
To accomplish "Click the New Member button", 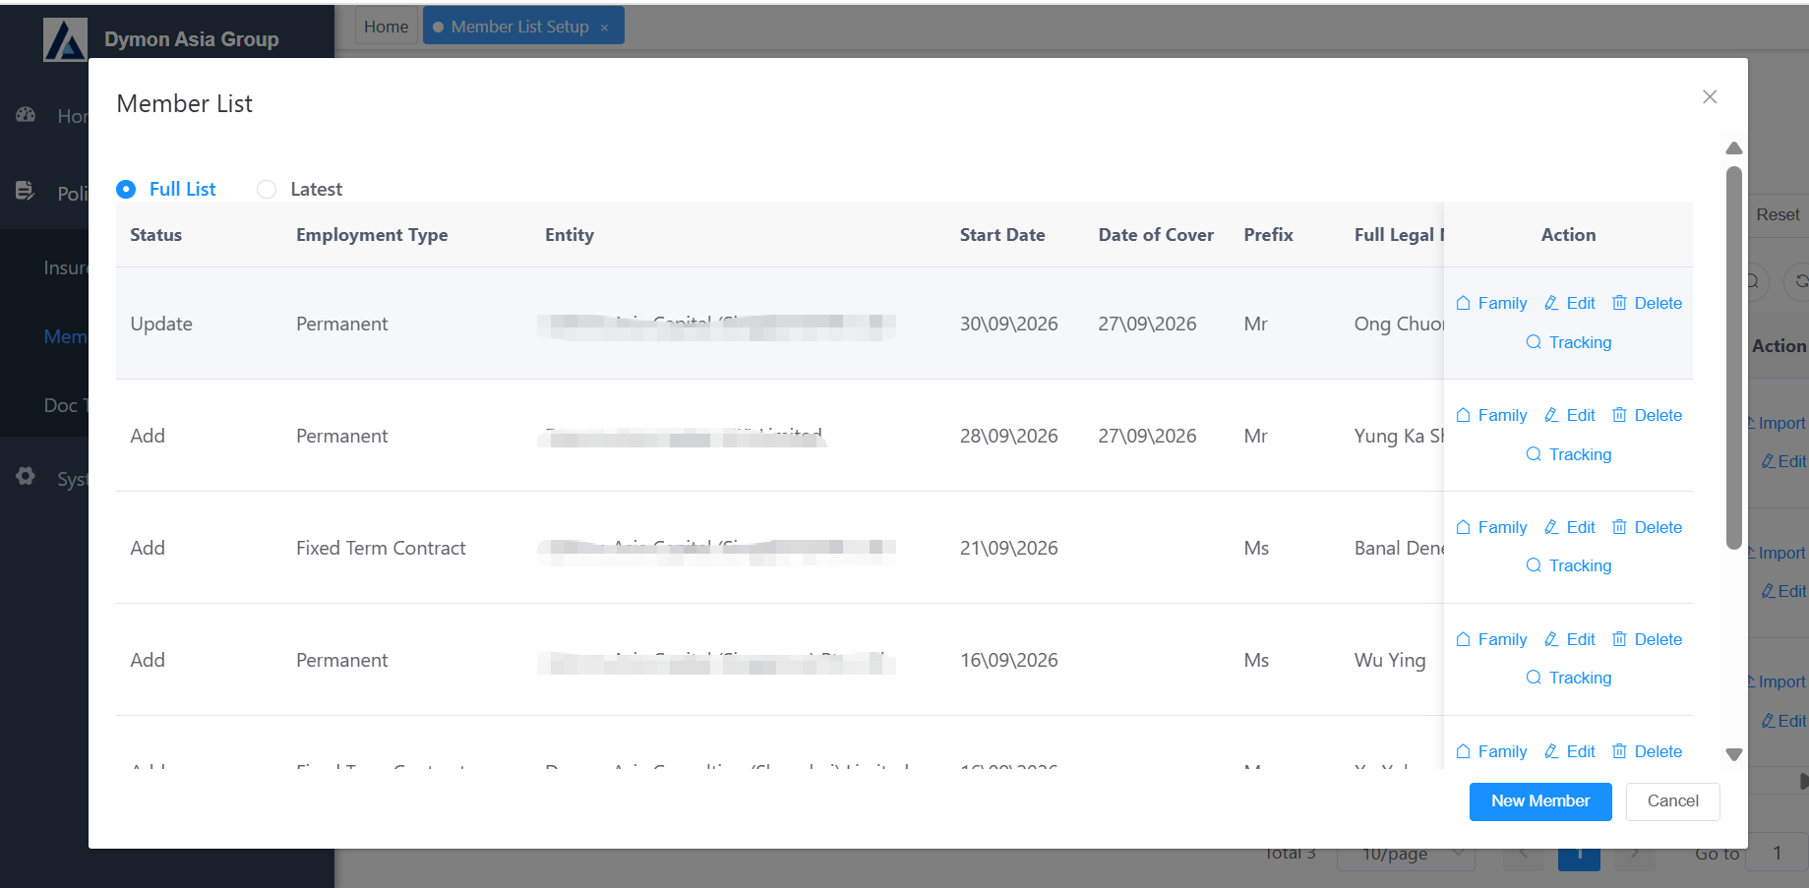I will coord(1540,801).
